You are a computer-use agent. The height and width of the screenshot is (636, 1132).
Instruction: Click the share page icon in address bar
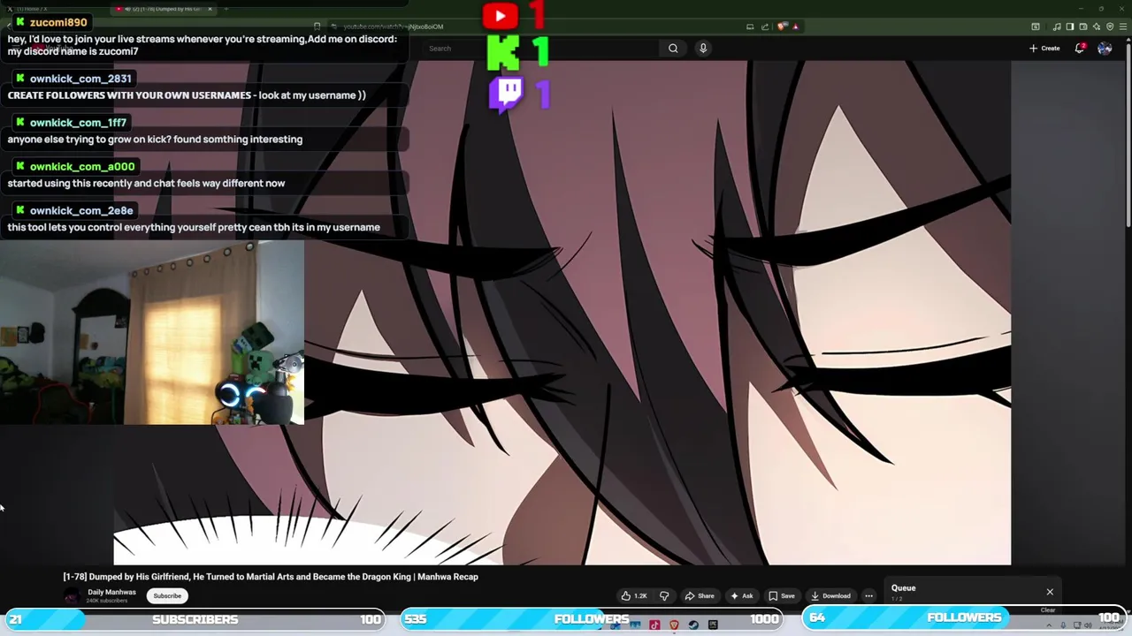pos(765,26)
